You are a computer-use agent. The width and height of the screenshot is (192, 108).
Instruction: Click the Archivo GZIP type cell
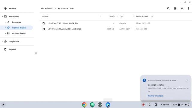[124, 29]
